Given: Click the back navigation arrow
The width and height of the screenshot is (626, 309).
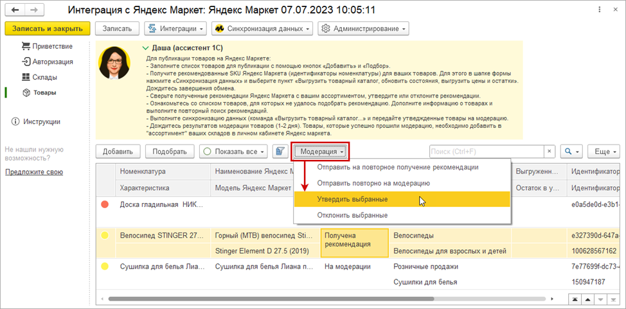Looking at the screenshot, I should tap(15, 11).
